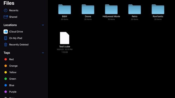Click the iCloud Drive label
175x98 pixels.
[x=16, y=32]
